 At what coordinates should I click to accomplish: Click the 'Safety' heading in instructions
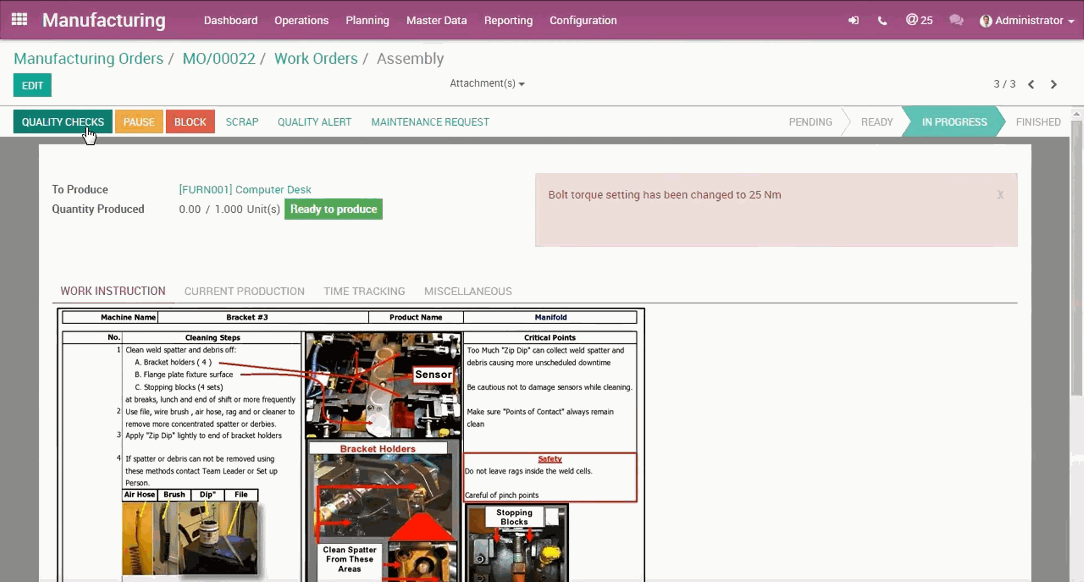point(550,459)
